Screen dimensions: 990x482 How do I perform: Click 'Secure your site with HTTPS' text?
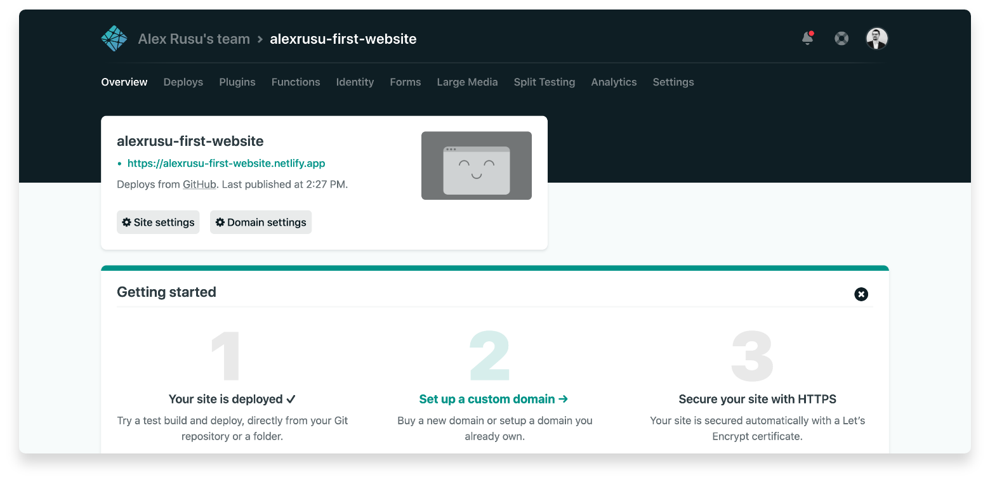(x=758, y=399)
